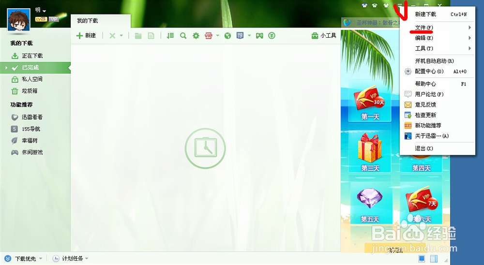Viewport: 484px width, 265px height.
Task: Click the 第一天 VIP 30天 reward card
Action: pos(370,101)
